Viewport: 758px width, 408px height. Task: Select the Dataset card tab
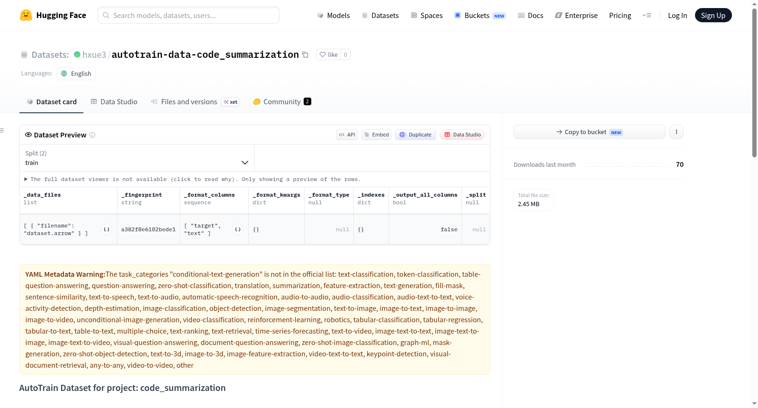point(51,102)
